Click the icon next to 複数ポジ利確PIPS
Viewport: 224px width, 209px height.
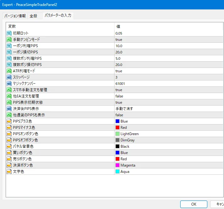click(9, 58)
